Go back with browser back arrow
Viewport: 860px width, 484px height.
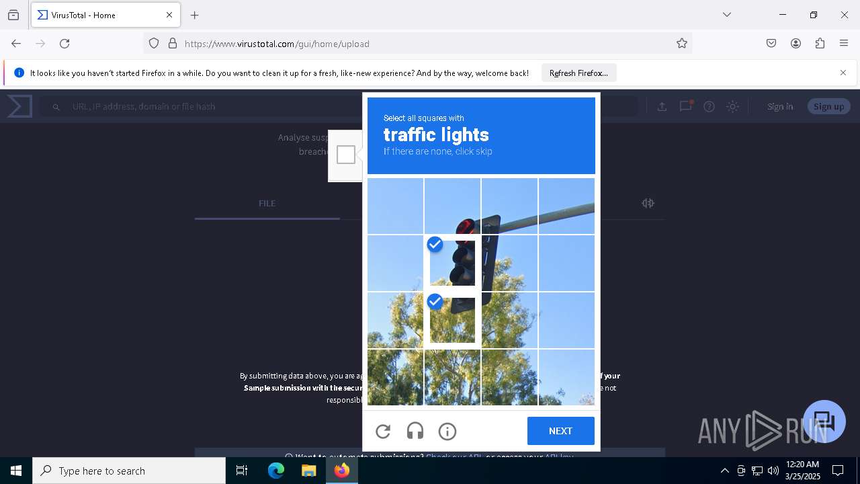[x=16, y=44]
